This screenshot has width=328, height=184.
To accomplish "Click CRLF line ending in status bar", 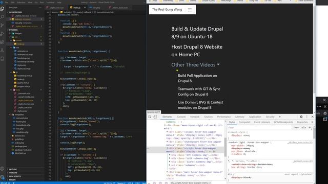I will pyautogui.click(x=137, y=183).
